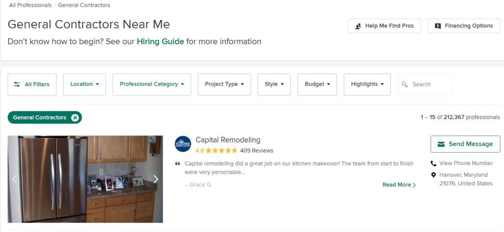The image size is (504, 232).
Task: Open the kitchen refrigerator photo thumbnail
Action: [x=85, y=179]
